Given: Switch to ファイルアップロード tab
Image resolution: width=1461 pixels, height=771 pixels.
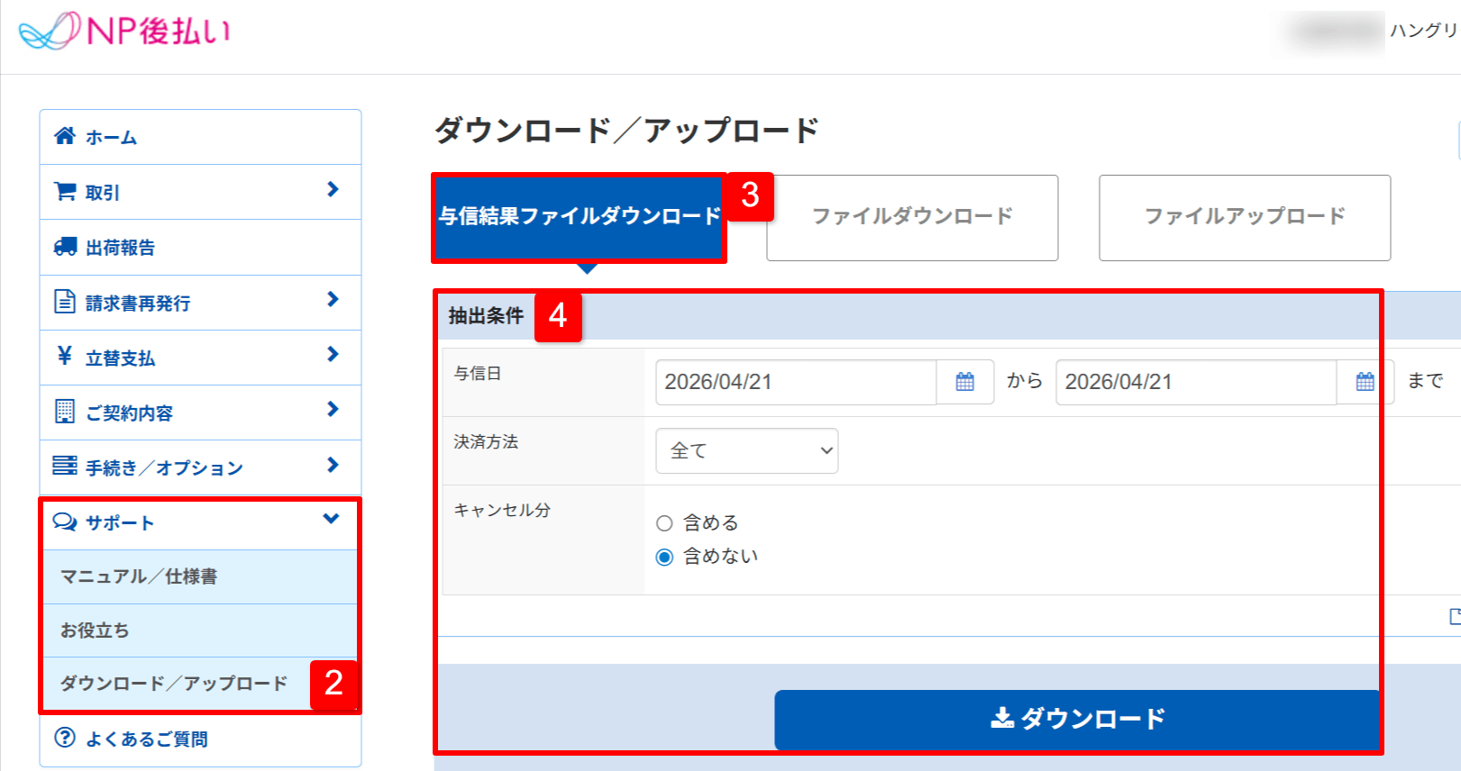Looking at the screenshot, I should coord(1245,218).
